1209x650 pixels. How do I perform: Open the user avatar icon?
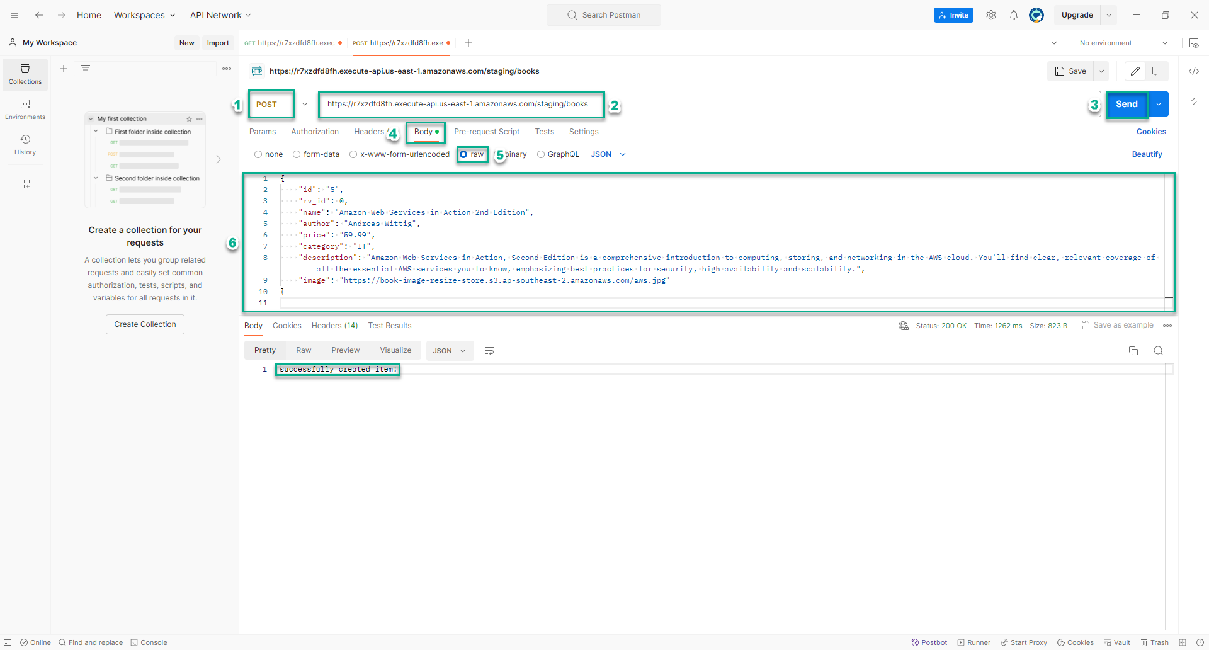1036,15
